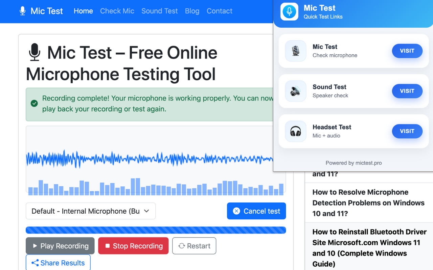Click the Cancel test button
This screenshot has width=433, height=270.
coord(256,211)
